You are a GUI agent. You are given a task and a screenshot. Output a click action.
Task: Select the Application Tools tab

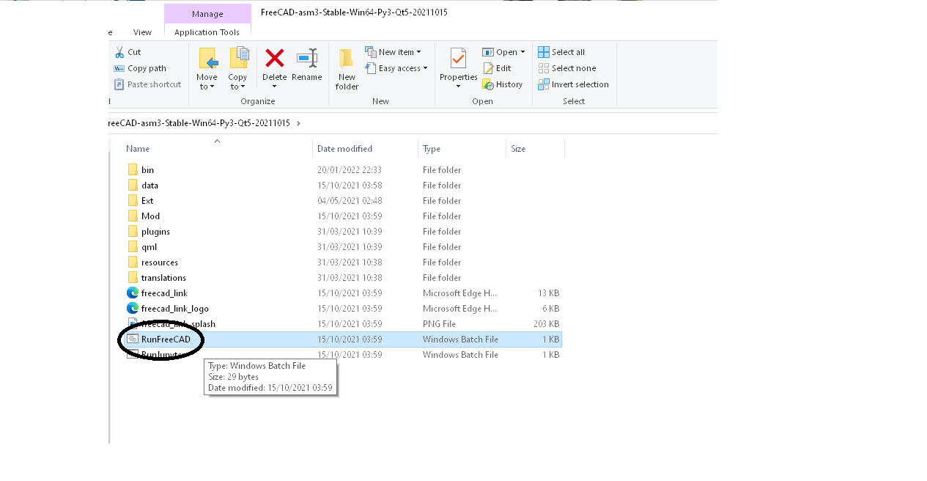(207, 32)
